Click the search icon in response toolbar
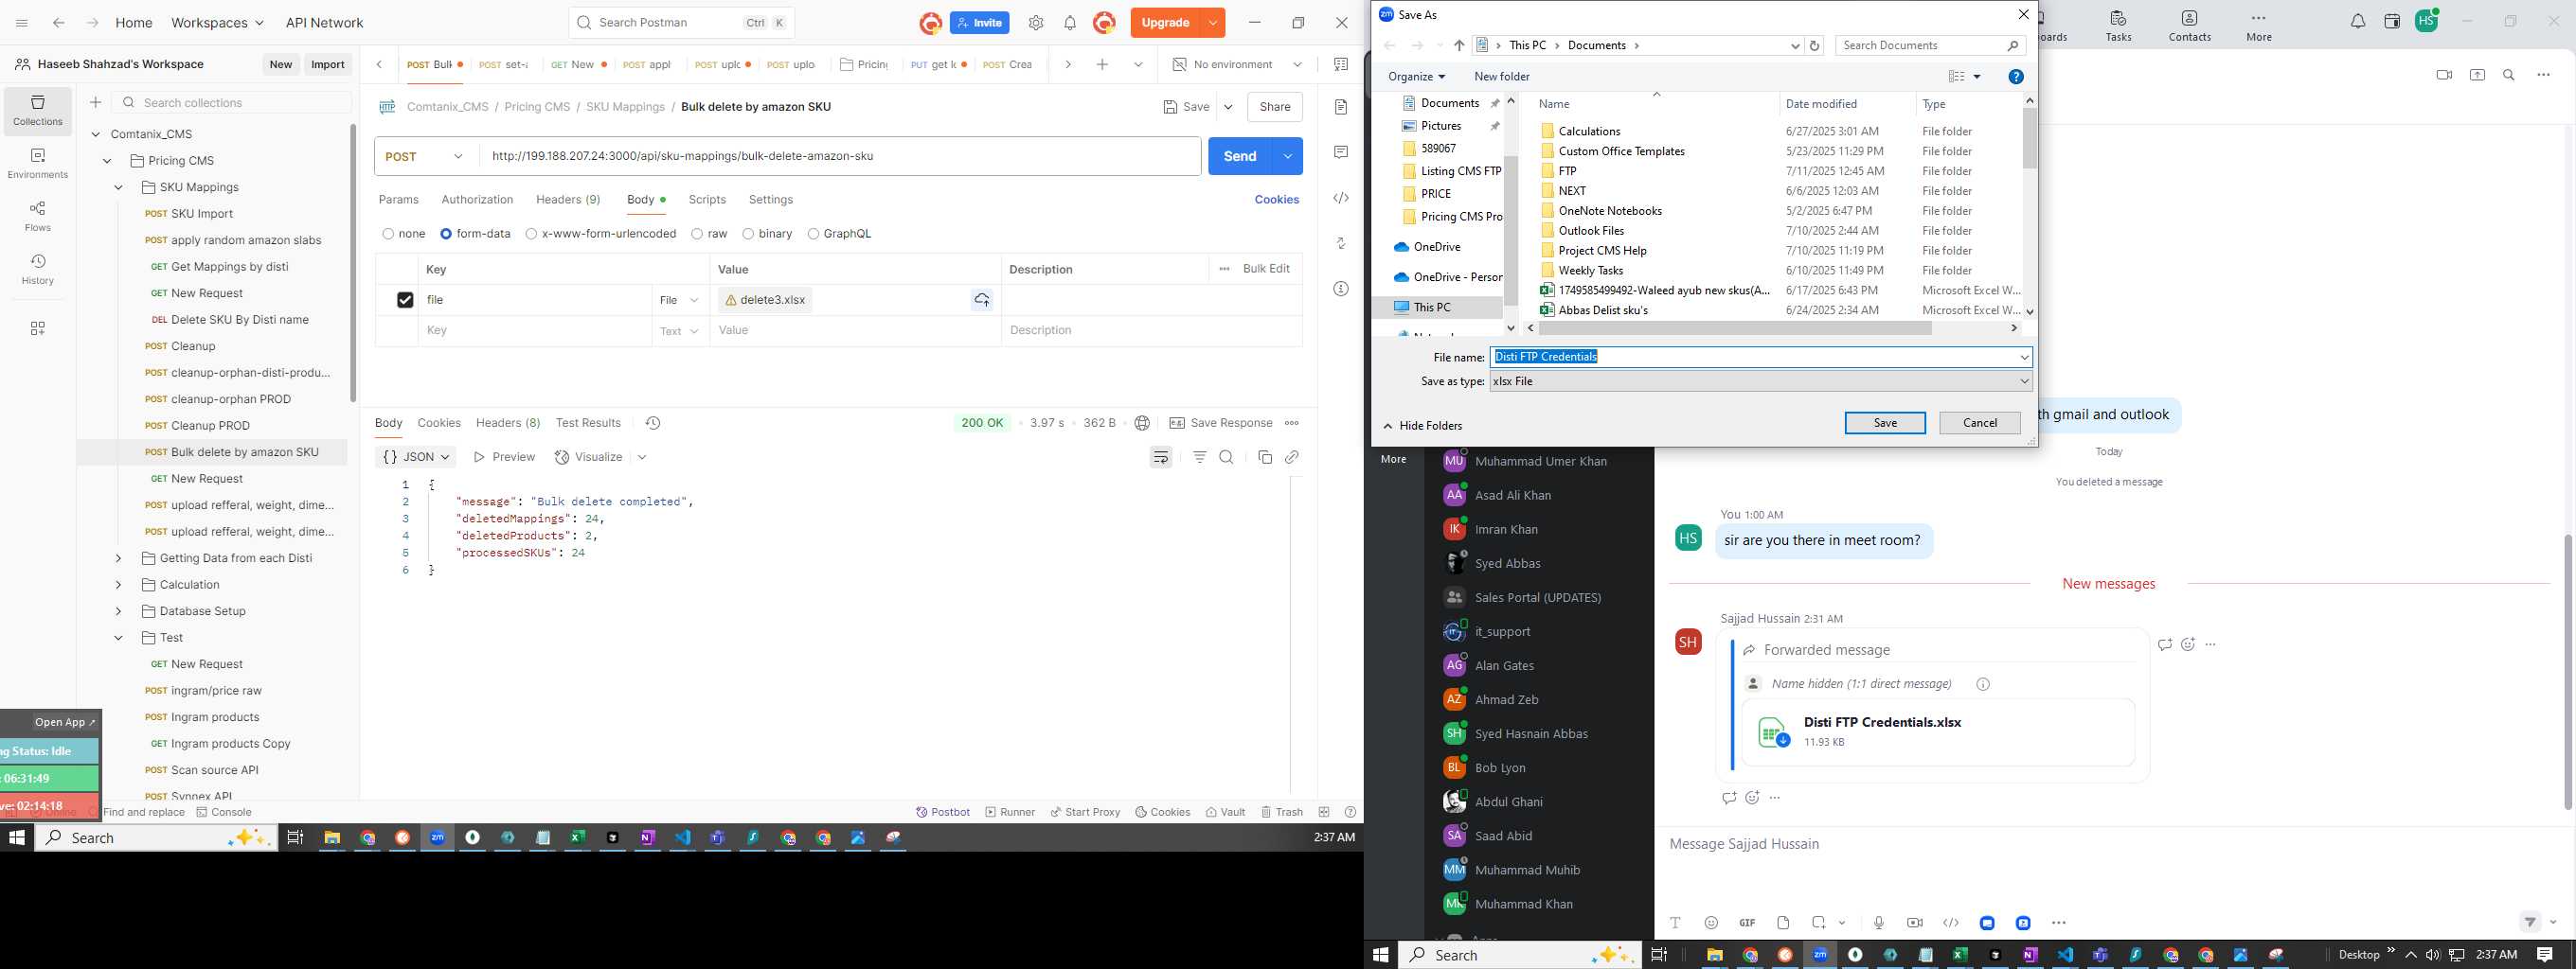 click(x=1226, y=456)
